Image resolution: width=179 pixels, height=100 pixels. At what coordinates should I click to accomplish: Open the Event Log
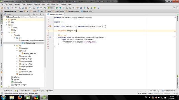[x=155, y=91]
